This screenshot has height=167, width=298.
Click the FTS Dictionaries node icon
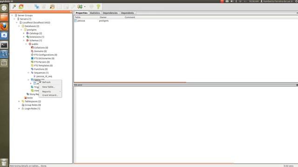(32, 58)
